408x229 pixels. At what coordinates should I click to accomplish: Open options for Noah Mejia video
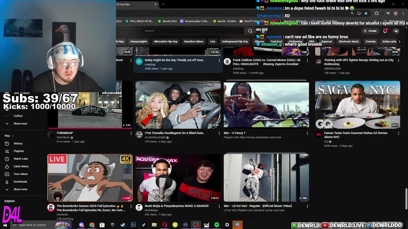tap(219, 206)
